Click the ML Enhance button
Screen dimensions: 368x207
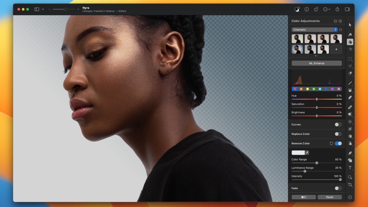tap(317, 63)
